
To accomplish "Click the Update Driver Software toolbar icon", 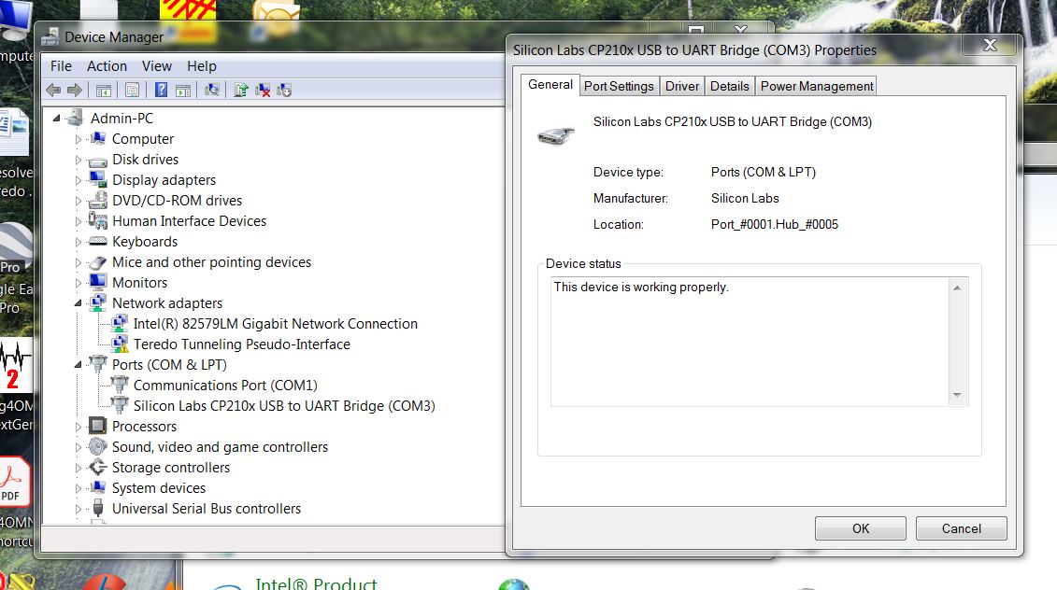I will pos(241,91).
